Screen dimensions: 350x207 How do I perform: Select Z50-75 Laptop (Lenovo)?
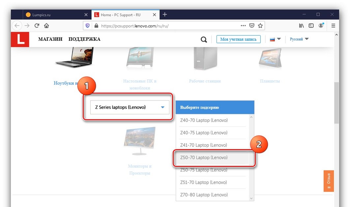tap(212, 170)
